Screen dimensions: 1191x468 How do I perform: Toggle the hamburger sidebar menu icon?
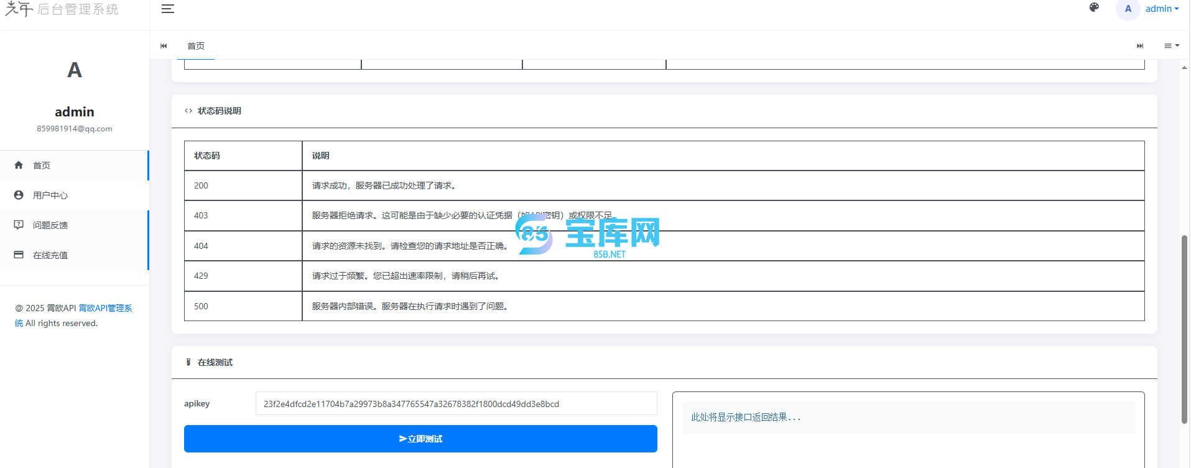click(x=168, y=9)
